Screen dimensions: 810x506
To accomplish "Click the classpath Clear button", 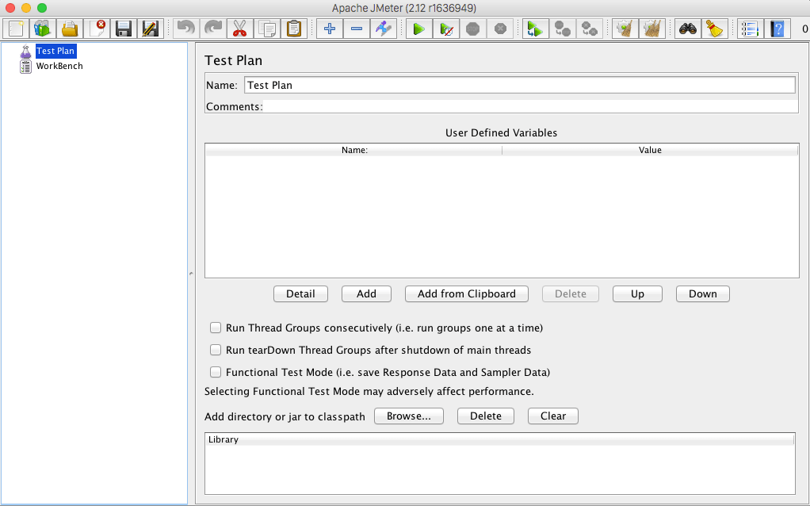I will (x=552, y=416).
